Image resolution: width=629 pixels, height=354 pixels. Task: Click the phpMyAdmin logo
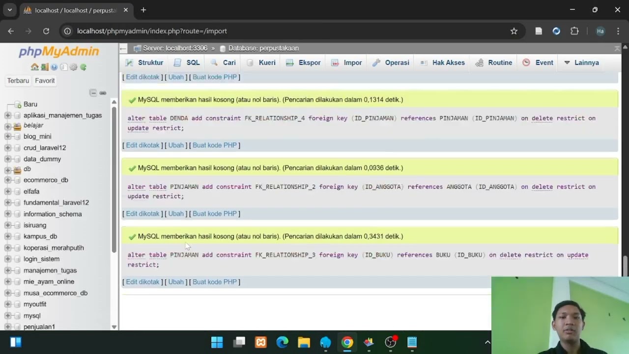(x=59, y=52)
